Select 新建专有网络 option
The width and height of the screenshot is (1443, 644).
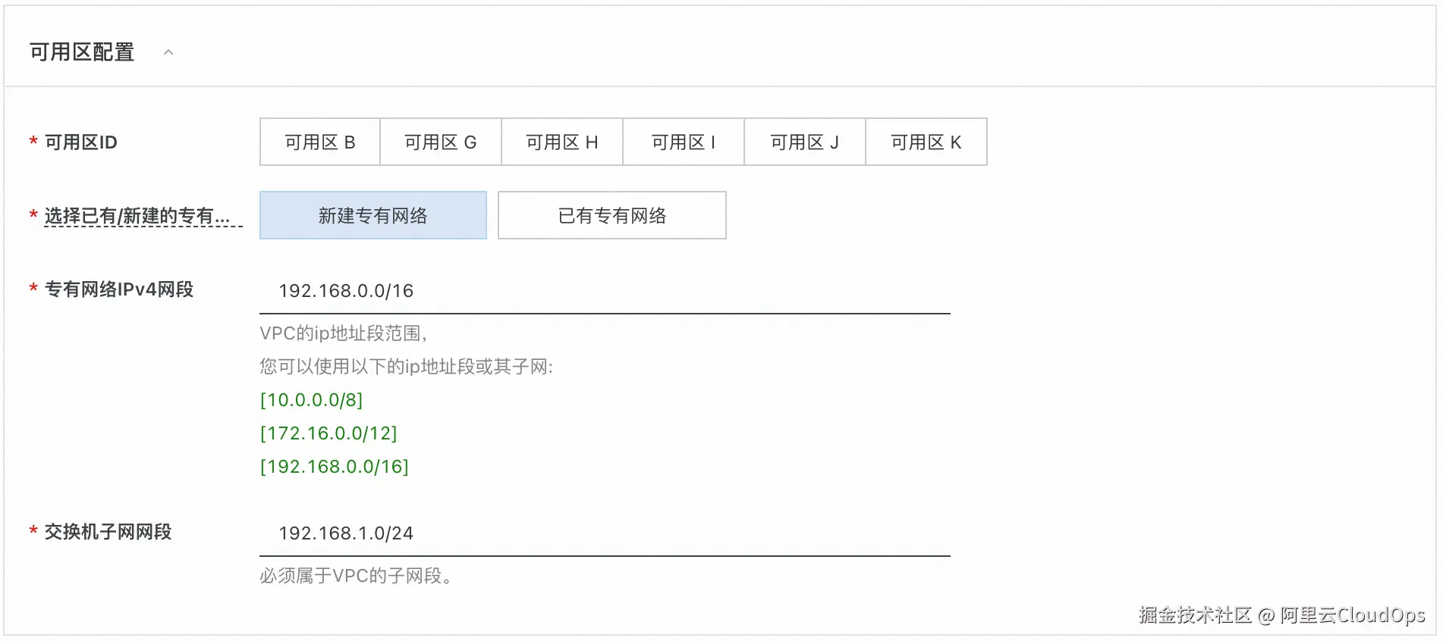(x=373, y=216)
